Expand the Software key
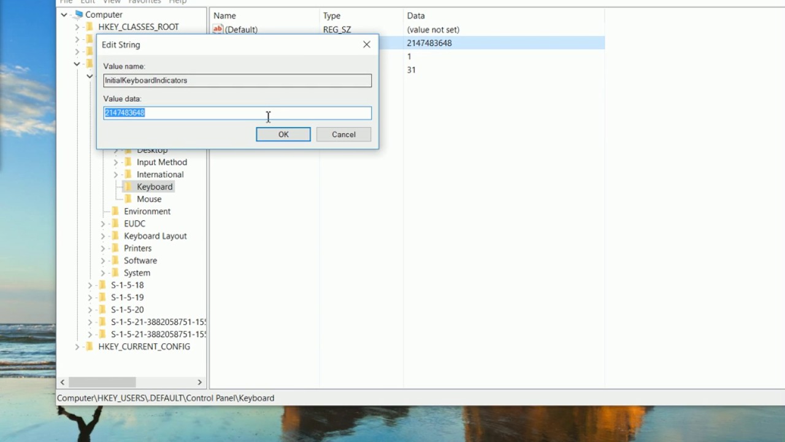The height and width of the screenshot is (442, 785). click(x=102, y=260)
